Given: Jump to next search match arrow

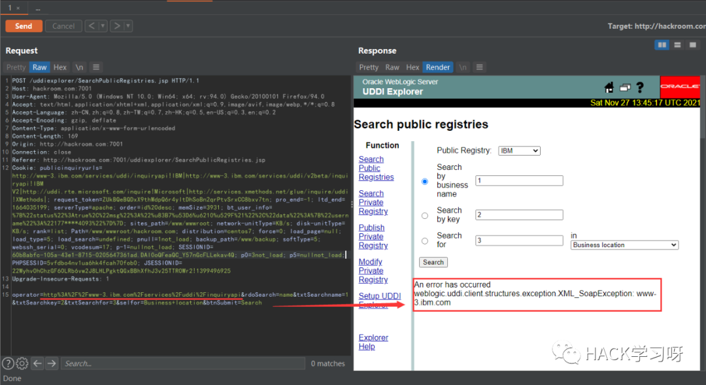Looking at the screenshot, I should [52, 363].
